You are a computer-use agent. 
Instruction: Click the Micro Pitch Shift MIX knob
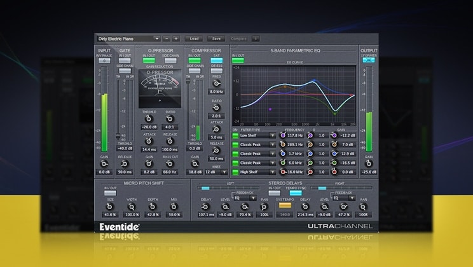174,207
